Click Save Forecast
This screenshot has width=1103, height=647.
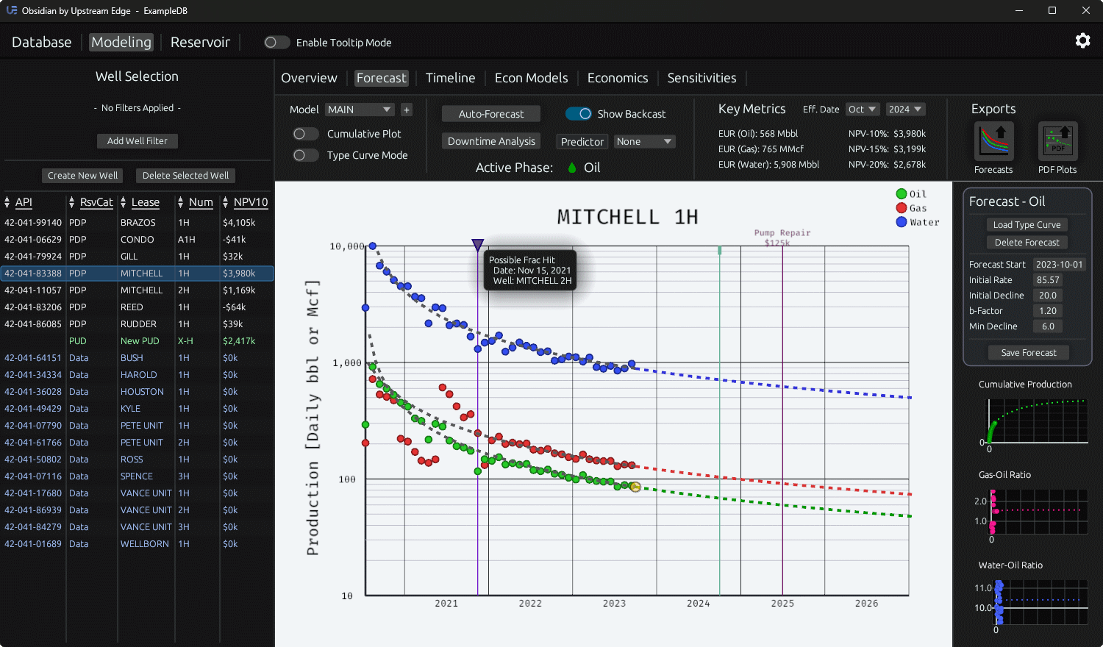(1028, 352)
